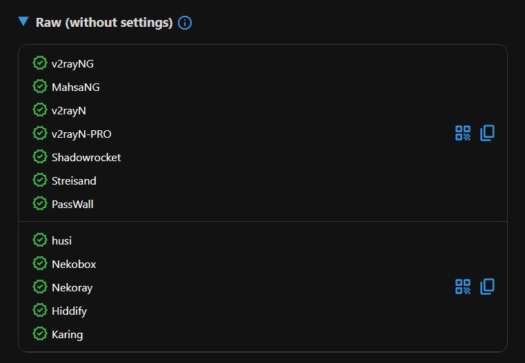The height and width of the screenshot is (363, 525).
Task: Copy subscription link for v2rayNG group
Action: [487, 133]
